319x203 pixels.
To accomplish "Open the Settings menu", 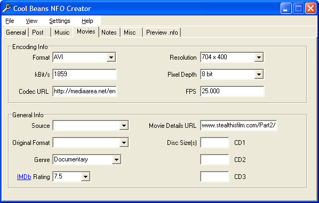I will tap(59, 21).
